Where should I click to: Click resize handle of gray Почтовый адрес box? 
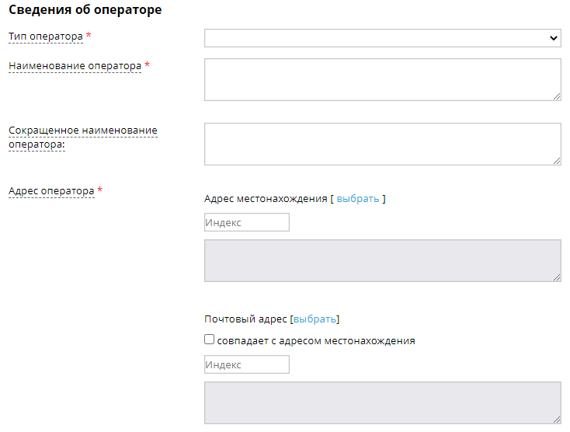(x=557, y=420)
